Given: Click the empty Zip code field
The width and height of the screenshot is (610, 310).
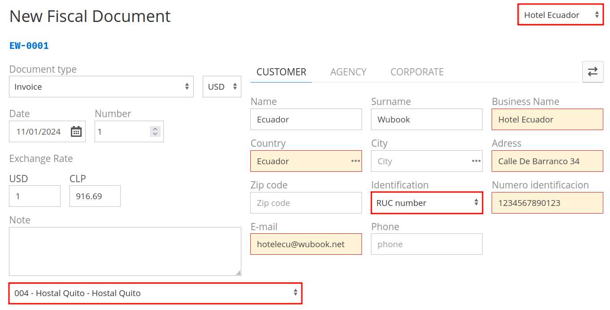Looking at the screenshot, I should [306, 203].
